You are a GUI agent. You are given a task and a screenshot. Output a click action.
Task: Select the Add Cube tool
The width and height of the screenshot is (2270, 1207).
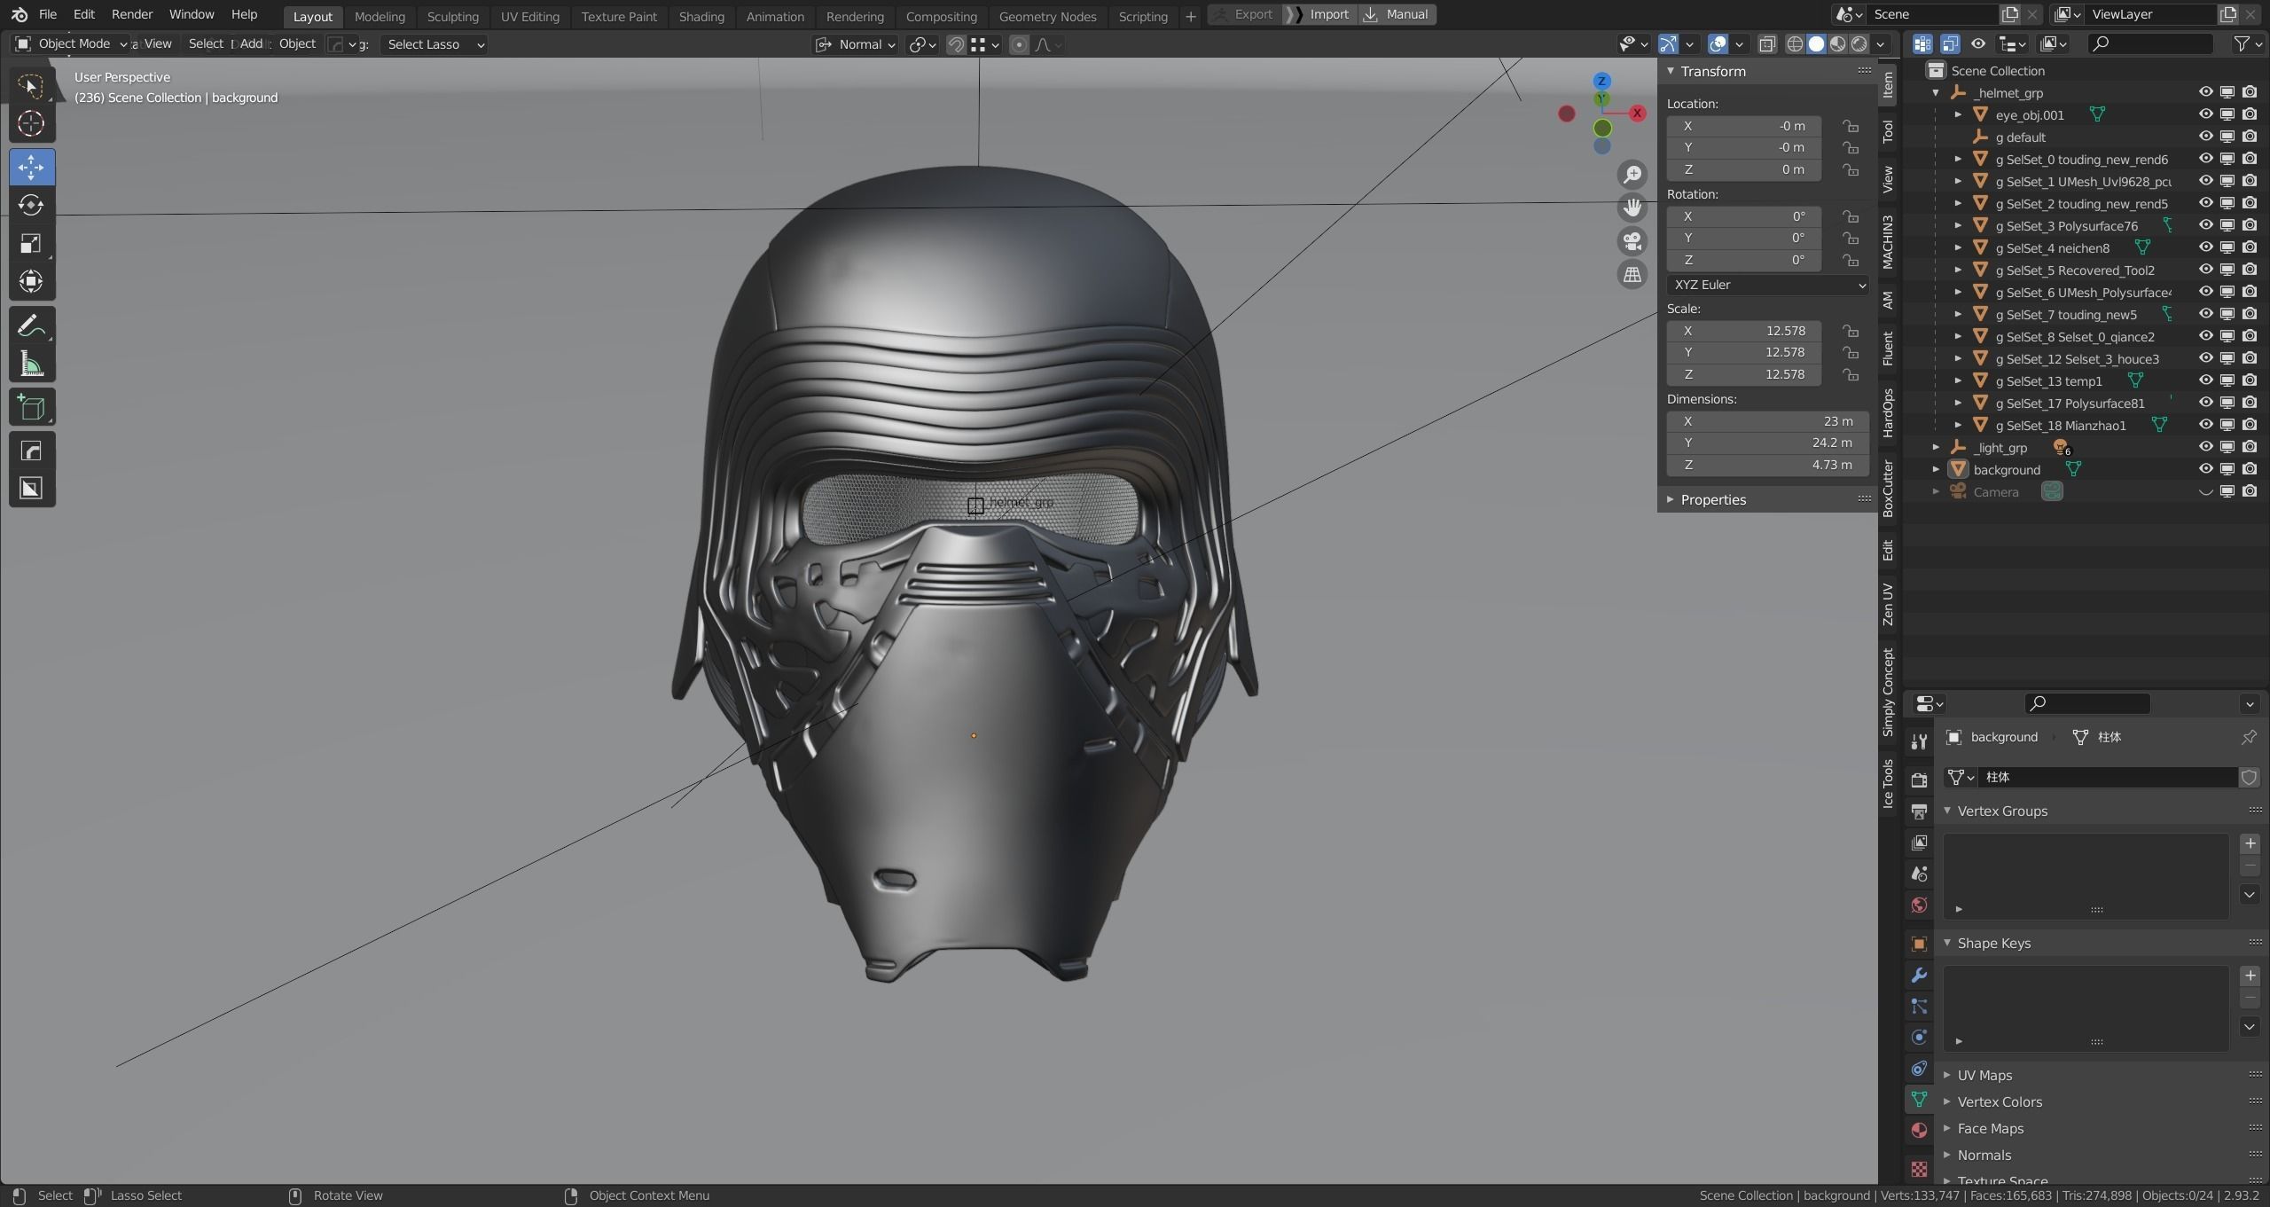(x=31, y=407)
